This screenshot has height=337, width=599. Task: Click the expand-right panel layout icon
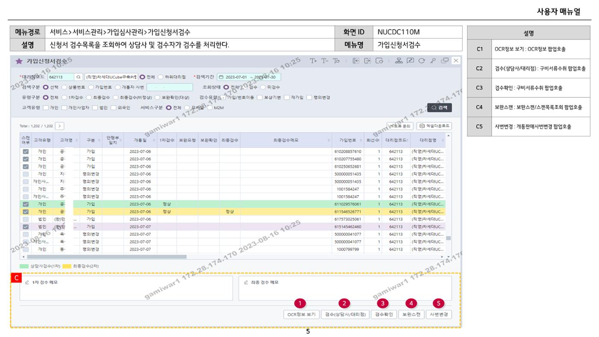click(367, 61)
